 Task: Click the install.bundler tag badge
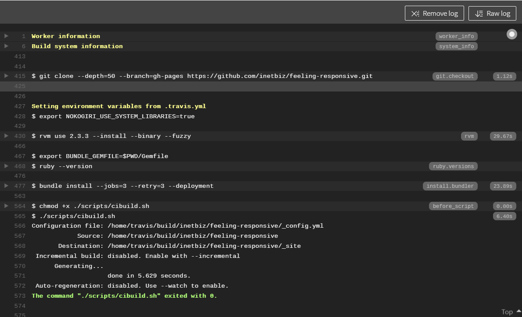tap(450, 186)
